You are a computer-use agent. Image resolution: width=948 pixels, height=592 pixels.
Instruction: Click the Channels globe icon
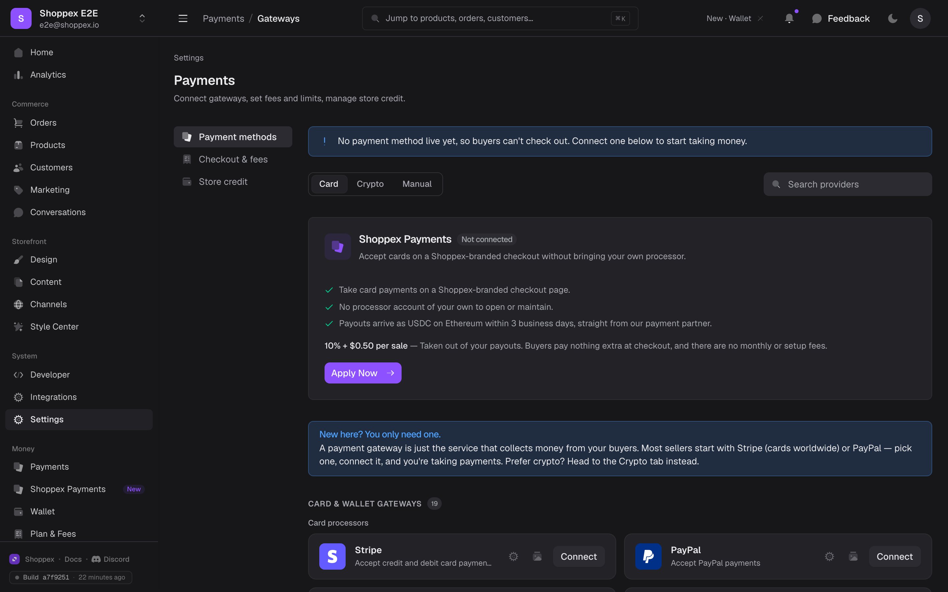(18, 304)
